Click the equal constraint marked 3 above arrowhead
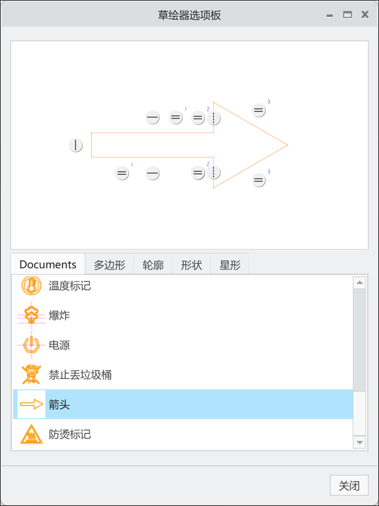Image resolution: width=379 pixels, height=506 pixels. click(258, 110)
